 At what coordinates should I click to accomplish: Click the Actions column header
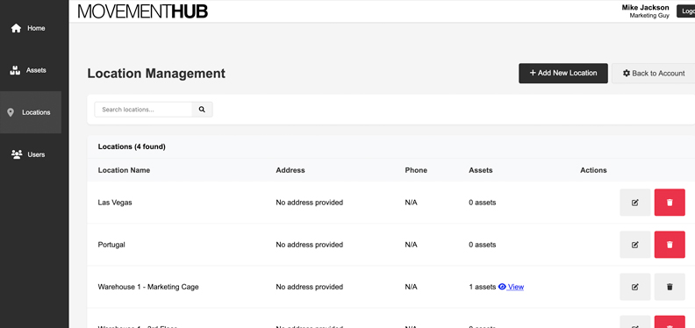click(x=593, y=170)
